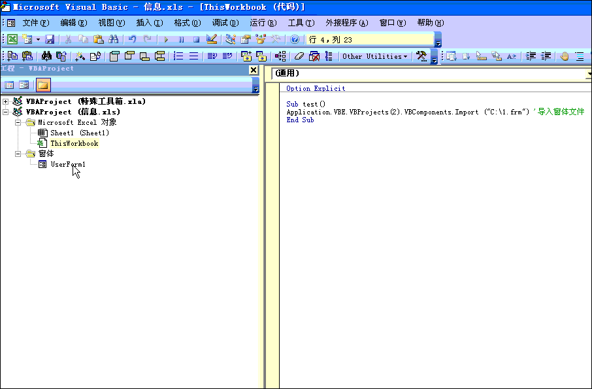Click the Complete Word icon in the edit toolbar
Viewport: 592px width, 389px height.
511,56
